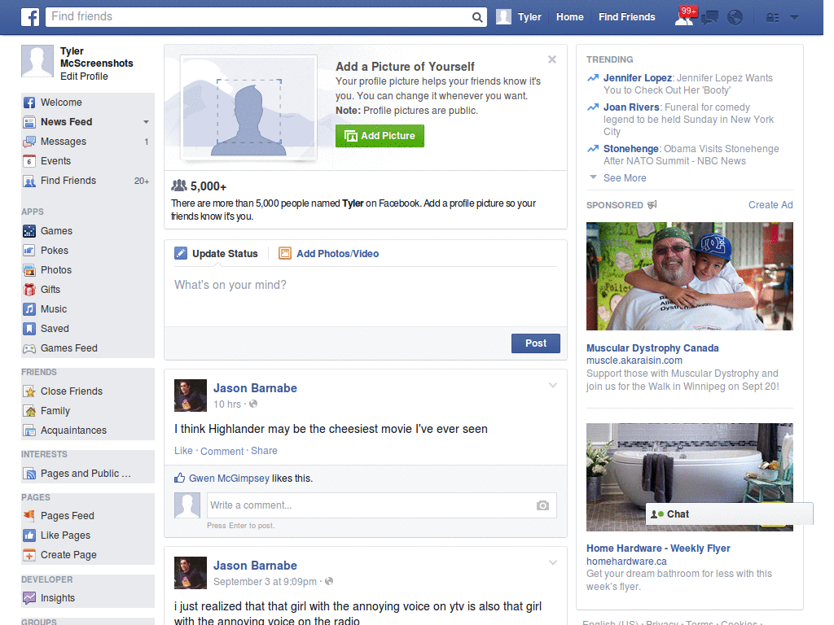Click the green Add Picture button

(x=380, y=136)
